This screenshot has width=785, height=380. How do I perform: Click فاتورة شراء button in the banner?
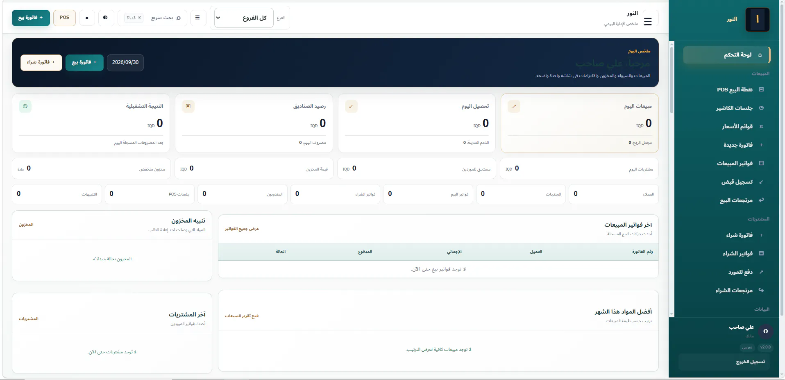point(41,62)
